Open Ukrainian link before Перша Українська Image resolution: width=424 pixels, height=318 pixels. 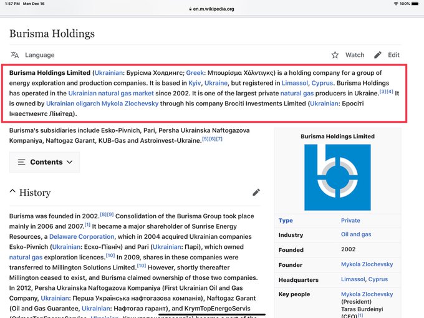55,298
